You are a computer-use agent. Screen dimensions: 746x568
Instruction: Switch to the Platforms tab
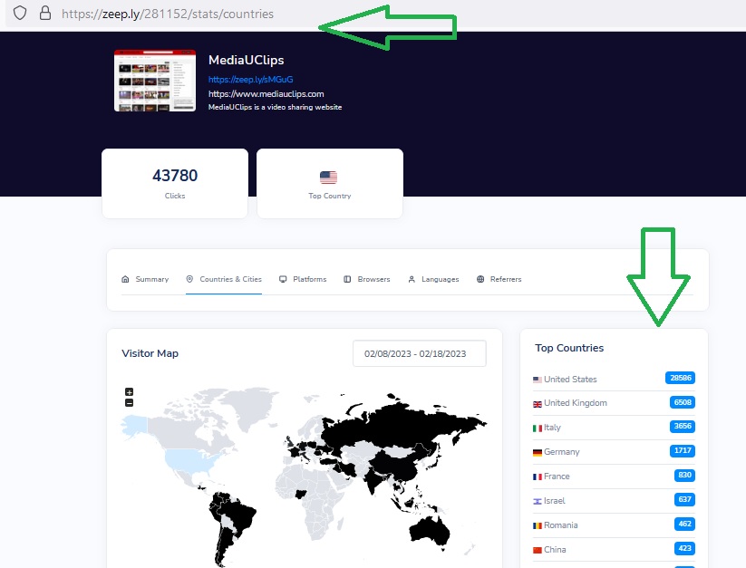(x=303, y=279)
